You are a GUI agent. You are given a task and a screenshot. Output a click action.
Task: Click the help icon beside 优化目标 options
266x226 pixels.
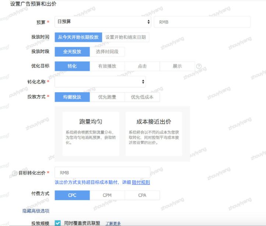coord(199,66)
